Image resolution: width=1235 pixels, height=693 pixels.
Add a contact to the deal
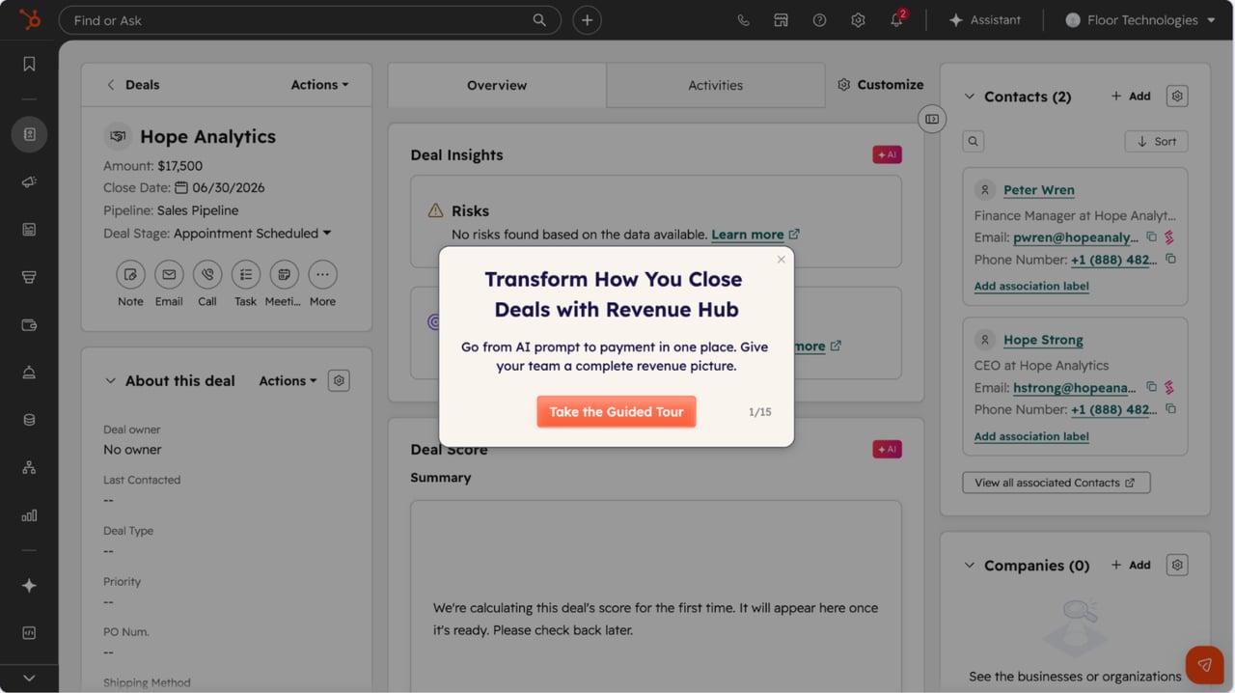tap(1131, 97)
